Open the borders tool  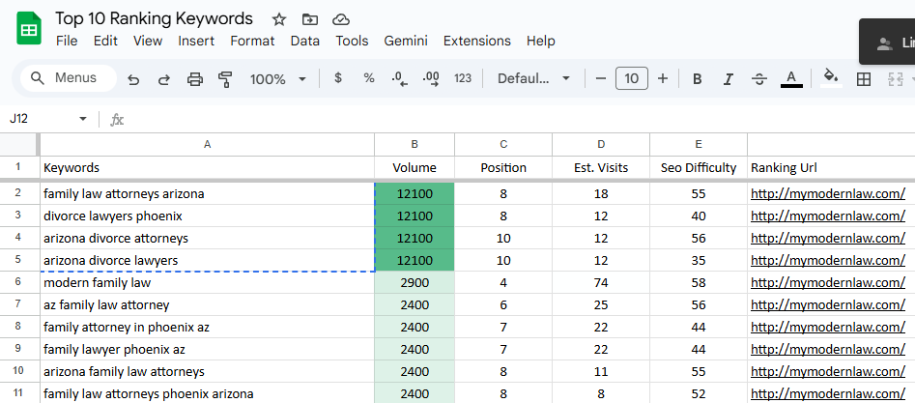click(x=864, y=79)
